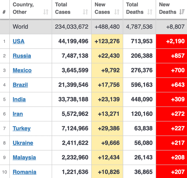
Task: Click the New Cases sort arrows icon
Action: [x=117, y=12]
